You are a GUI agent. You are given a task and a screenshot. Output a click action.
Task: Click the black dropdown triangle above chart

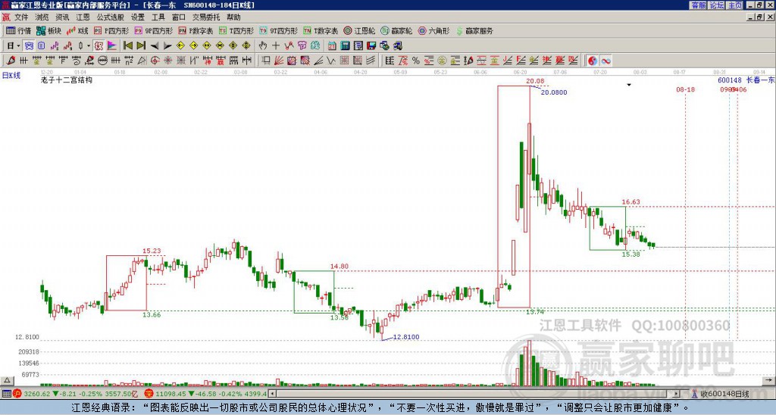629,85
